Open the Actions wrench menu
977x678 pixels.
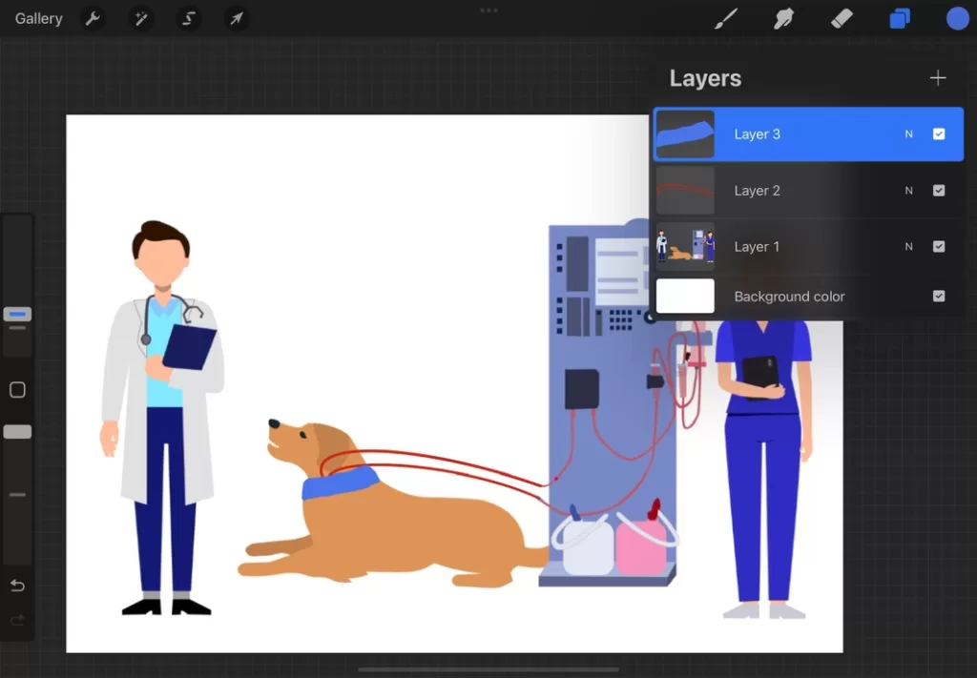click(x=93, y=19)
